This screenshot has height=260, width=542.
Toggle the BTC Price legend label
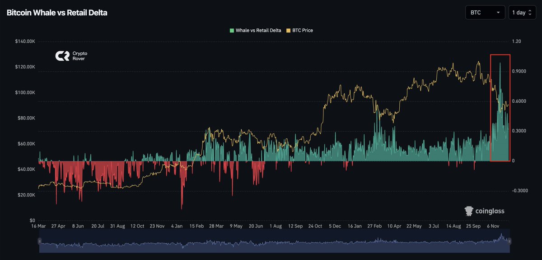tap(302, 31)
